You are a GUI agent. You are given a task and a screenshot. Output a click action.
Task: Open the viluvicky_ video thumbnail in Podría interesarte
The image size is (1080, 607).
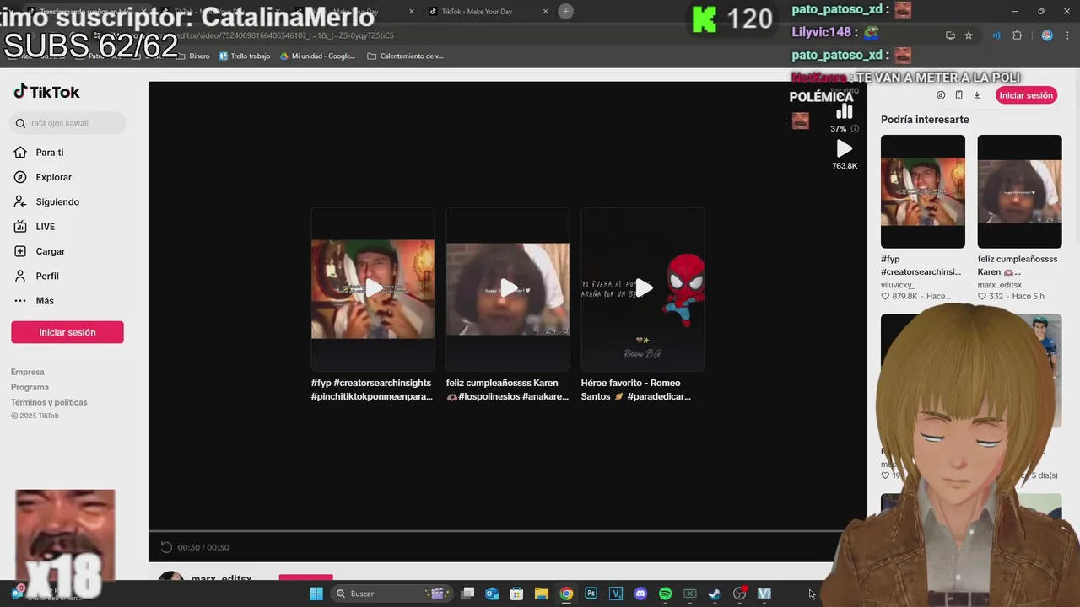coord(923,191)
